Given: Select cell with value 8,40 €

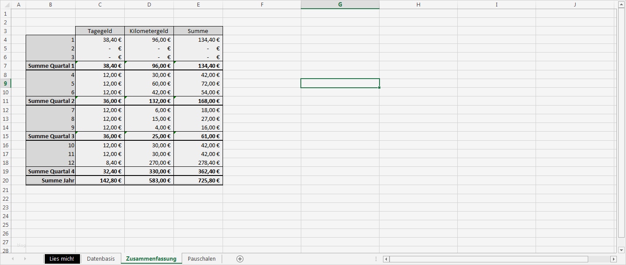Looking at the screenshot, I should coord(100,163).
